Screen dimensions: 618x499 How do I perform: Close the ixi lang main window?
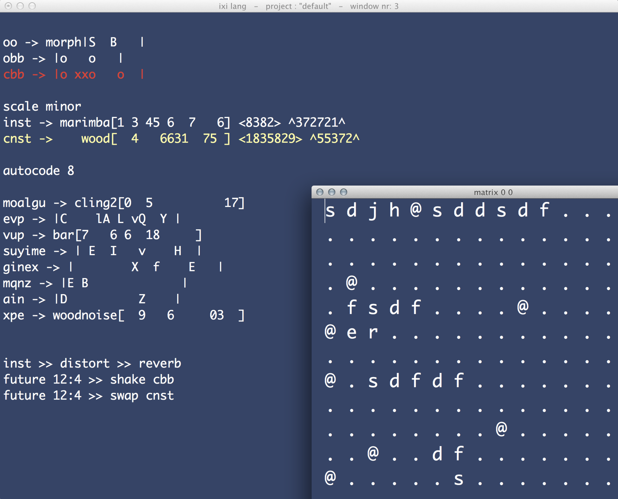click(x=9, y=6)
